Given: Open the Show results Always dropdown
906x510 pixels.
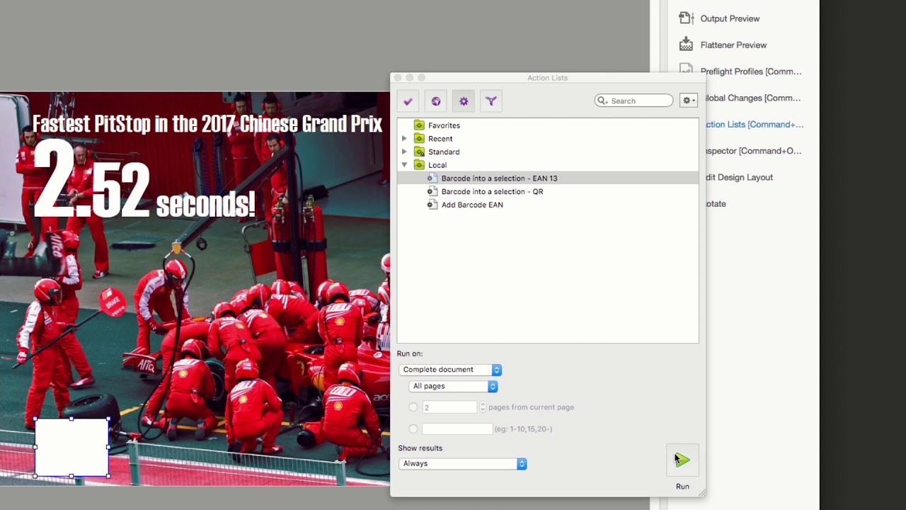Looking at the screenshot, I should 463,464.
